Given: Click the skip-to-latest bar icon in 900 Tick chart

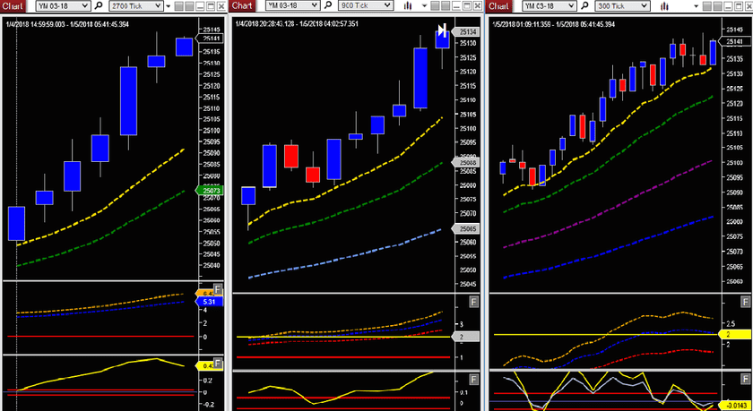Looking at the screenshot, I should [443, 29].
